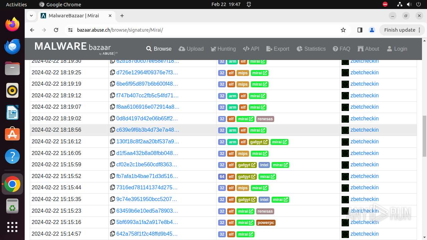Go back to previous page
Viewport: 427px width, 240px height.
32,30
